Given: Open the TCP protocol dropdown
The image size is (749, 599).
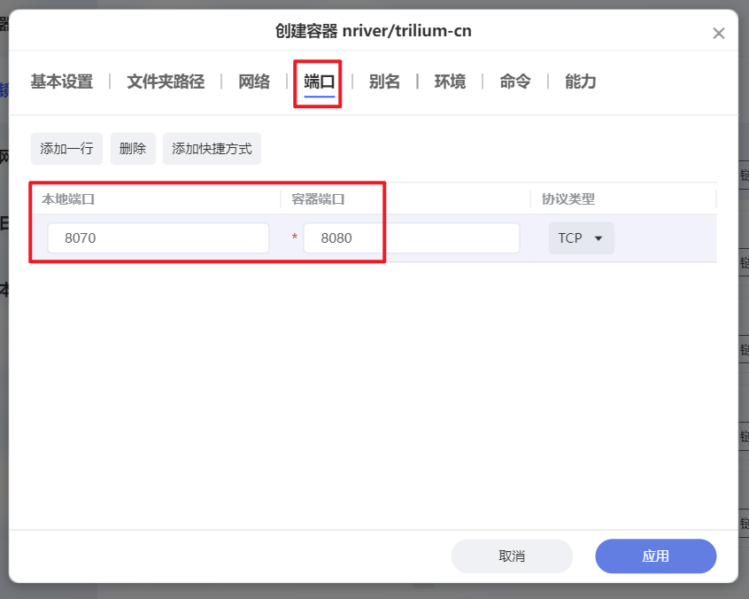Looking at the screenshot, I should pyautogui.click(x=581, y=237).
